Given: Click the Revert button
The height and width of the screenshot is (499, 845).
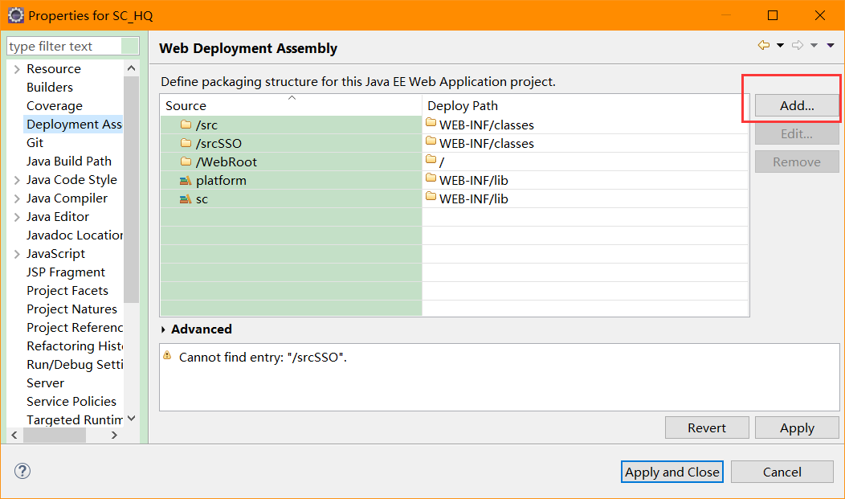Looking at the screenshot, I should point(707,427).
